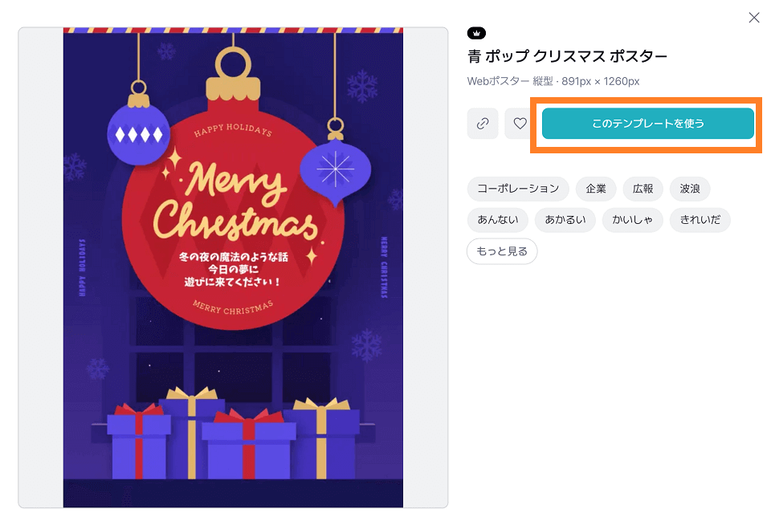Select the コーポレーション tag
The height and width of the screenshot is (517, 771).
point(518,189)
